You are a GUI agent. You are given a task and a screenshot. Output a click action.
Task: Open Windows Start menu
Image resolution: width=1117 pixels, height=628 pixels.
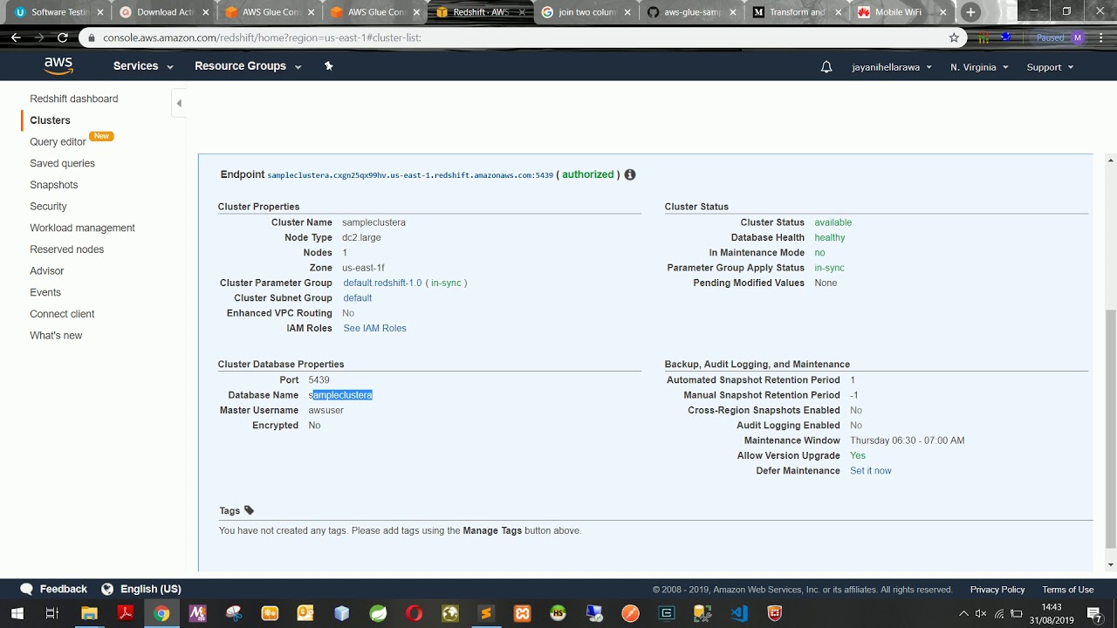pos(16,613)
